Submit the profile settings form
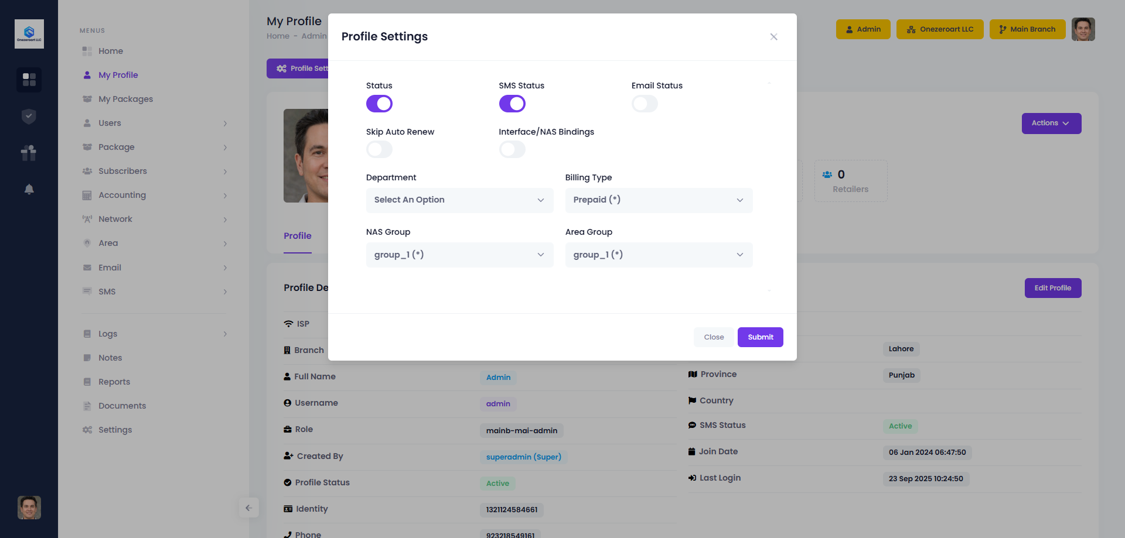 click(x=760, y=337)
